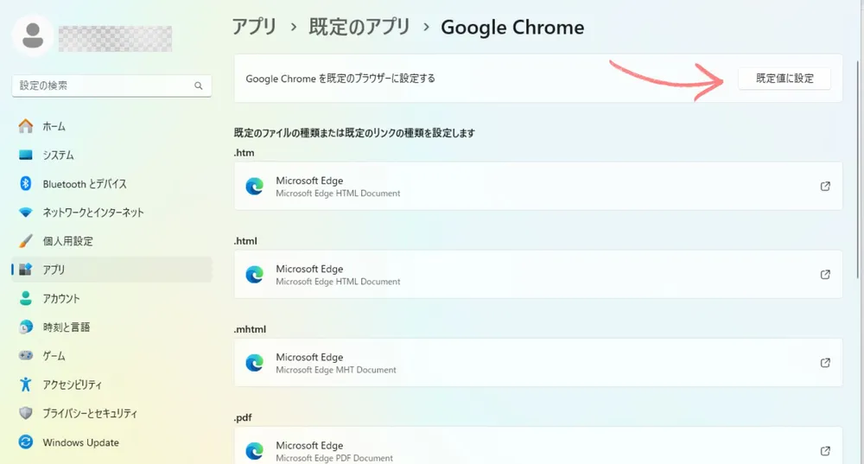This screenshot has height=464, width=864.
Task: Click the 既定値に設定 button
Action: tap(785, 79)
